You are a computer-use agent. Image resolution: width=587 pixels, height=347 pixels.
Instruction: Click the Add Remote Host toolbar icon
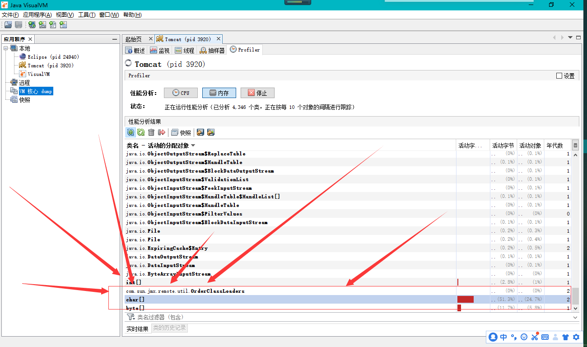(x=32, y=25)
